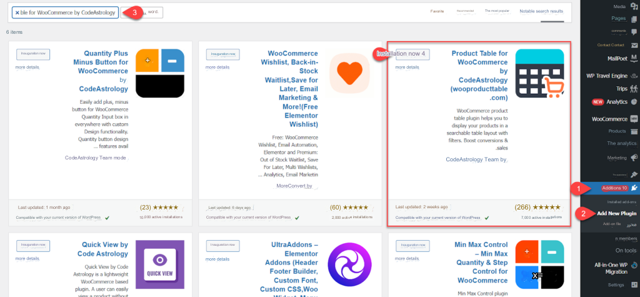Image resolution: width=640 pixels, height=297 pixels.
Task: Switch to The most popular tab
Action: click(x=497, y=11)
